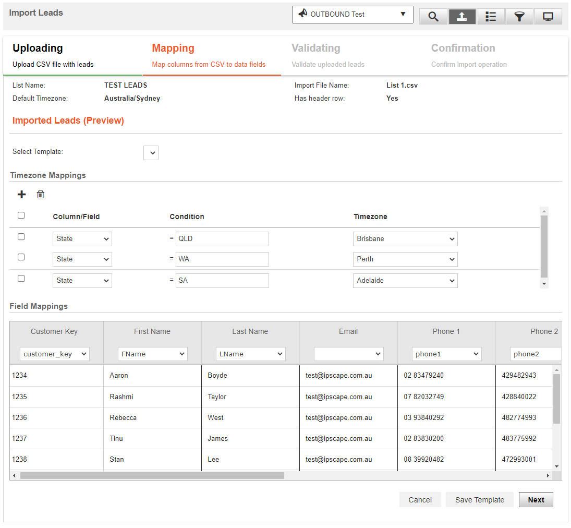Open the Brisbane timezone dropdown

pos(405,239)
